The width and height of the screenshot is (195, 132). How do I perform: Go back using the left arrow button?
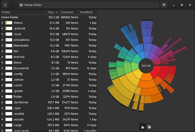[6, 5]
